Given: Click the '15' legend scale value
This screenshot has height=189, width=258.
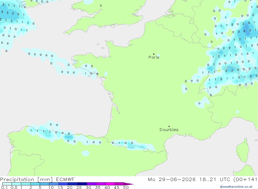Looking at the screenshot, I should [60, 187].
